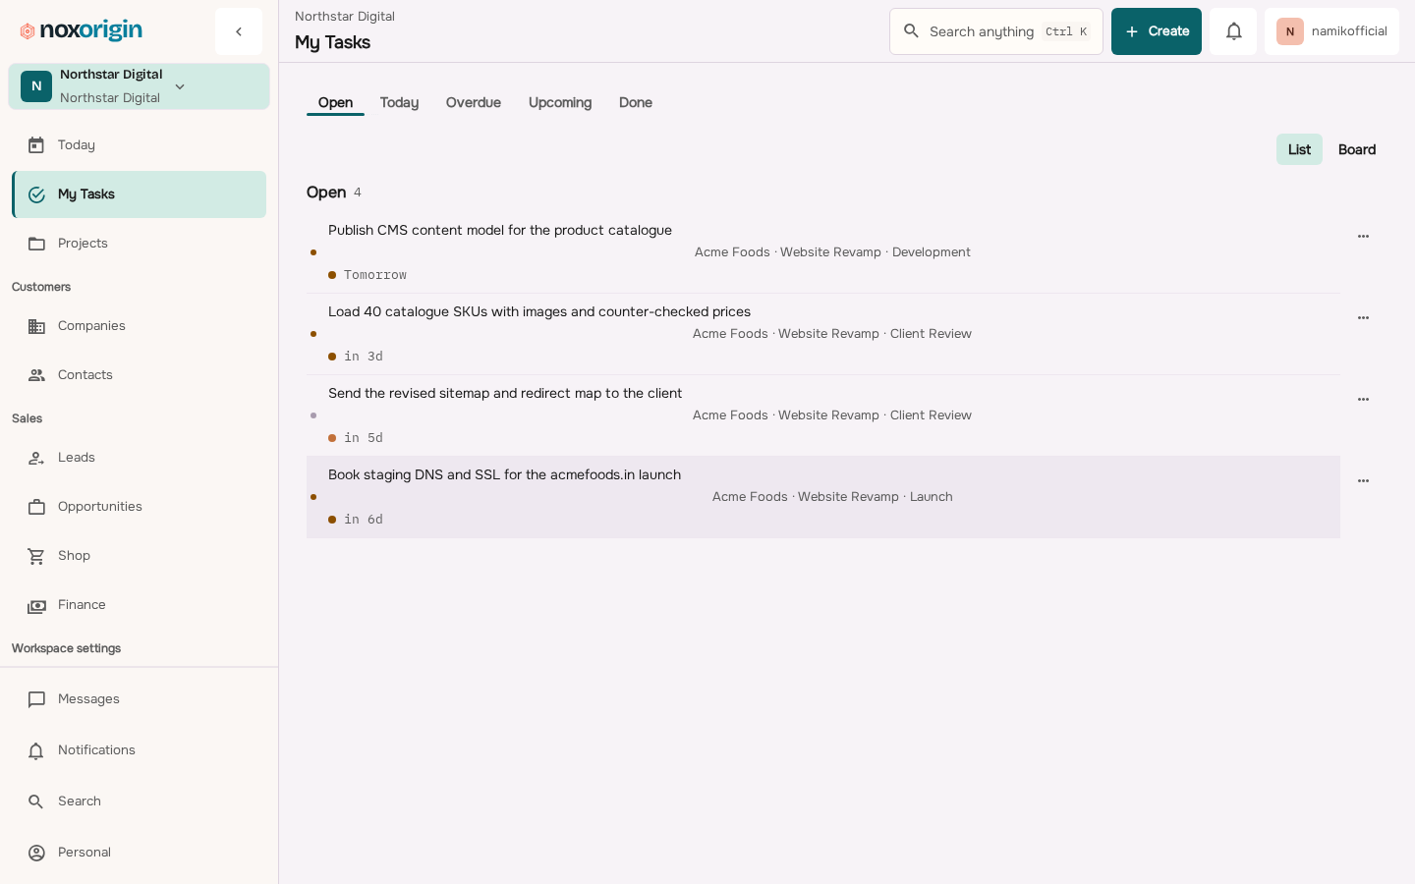
Task: Open the Notifications bell in sidebar
Action: pos(36,750)
